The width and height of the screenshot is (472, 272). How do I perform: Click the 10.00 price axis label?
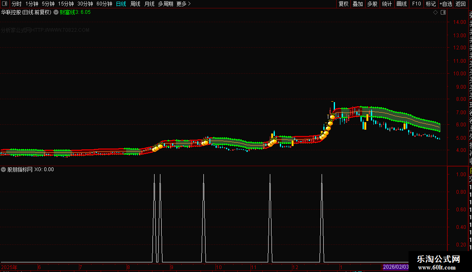(459, 74)
